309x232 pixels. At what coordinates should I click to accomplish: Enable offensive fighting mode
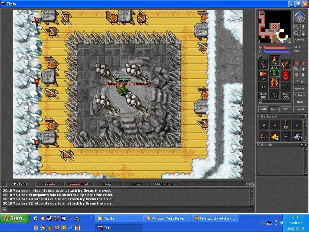click(x=296, y=63)
